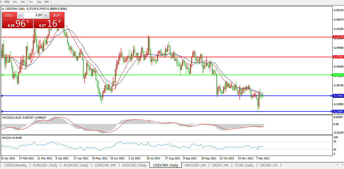Switch chart to W1 timeframe
This screenshot has height=169, width=344.
tap(39, 2)
